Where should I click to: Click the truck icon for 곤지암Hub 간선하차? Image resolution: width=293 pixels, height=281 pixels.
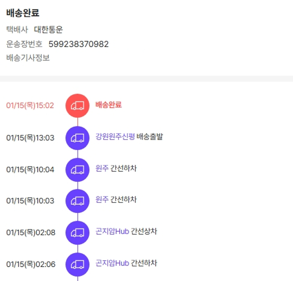tap(77, 265)
